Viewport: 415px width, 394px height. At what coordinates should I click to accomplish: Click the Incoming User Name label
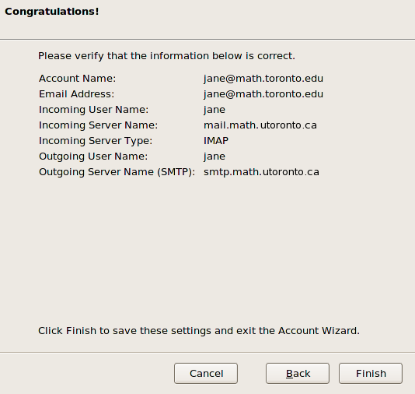[94, 110]
